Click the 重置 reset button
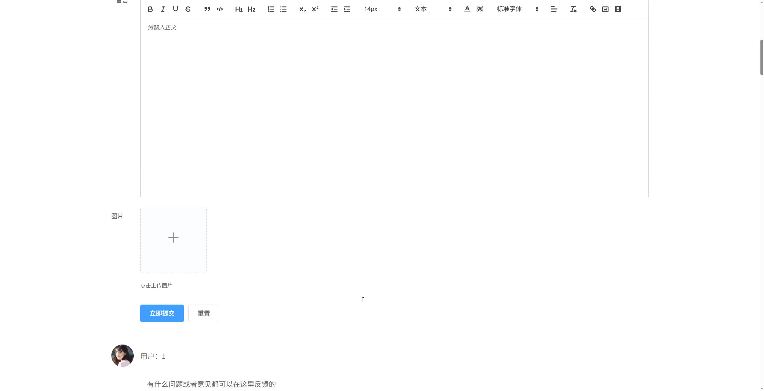Viewport: 764px width, 391px height. coord(204,313)
